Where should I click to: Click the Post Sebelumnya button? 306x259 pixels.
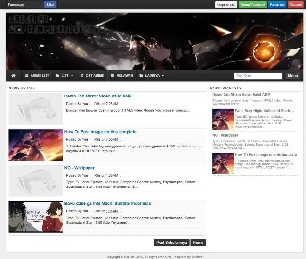tap(171, 243)
